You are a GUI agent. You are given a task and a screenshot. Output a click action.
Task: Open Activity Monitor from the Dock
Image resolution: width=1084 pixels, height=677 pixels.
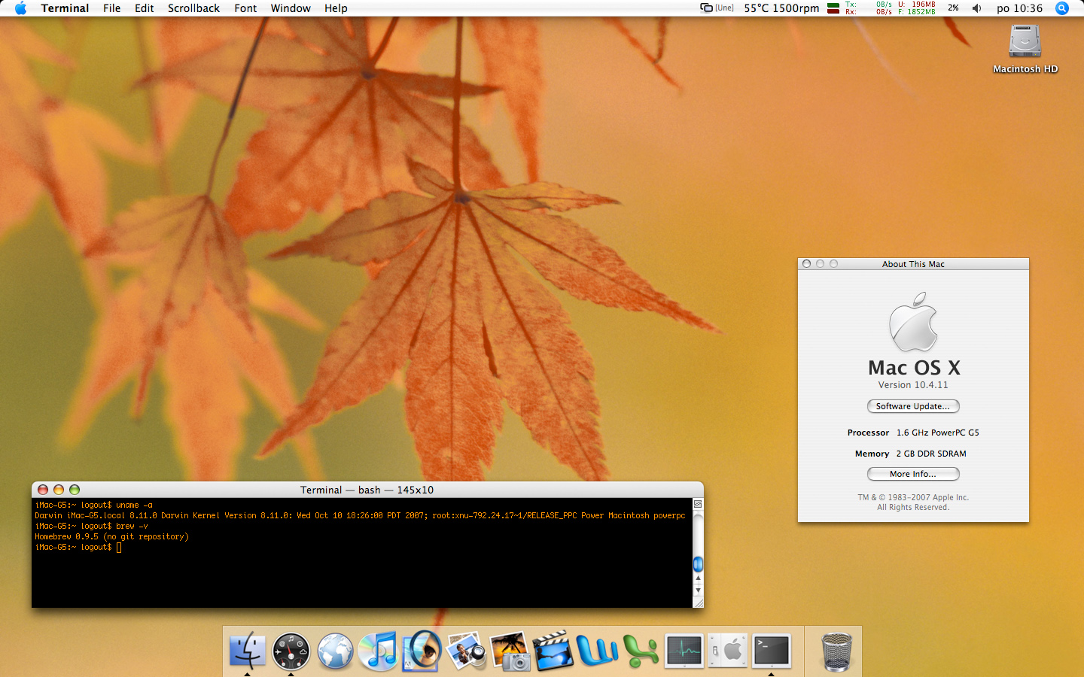[684, 651]
